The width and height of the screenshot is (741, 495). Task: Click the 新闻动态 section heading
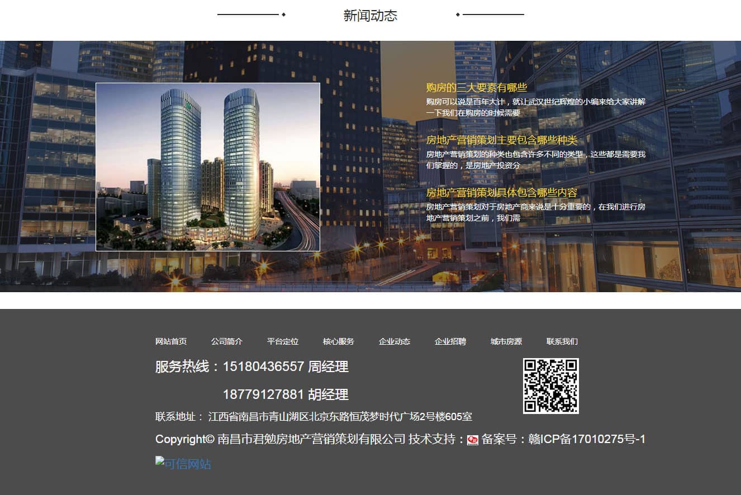pos(370,16)
